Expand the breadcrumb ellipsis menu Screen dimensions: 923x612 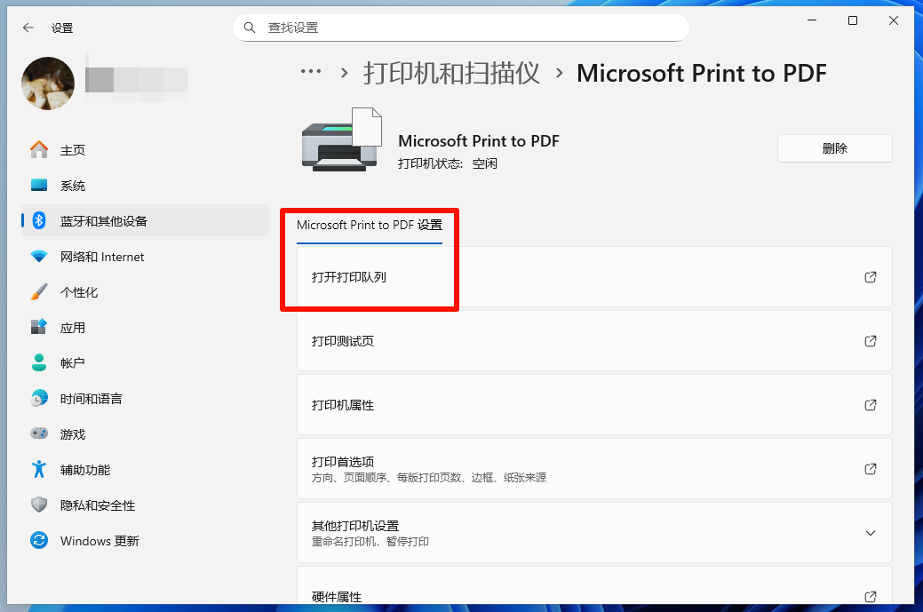[x=311, y=72]
